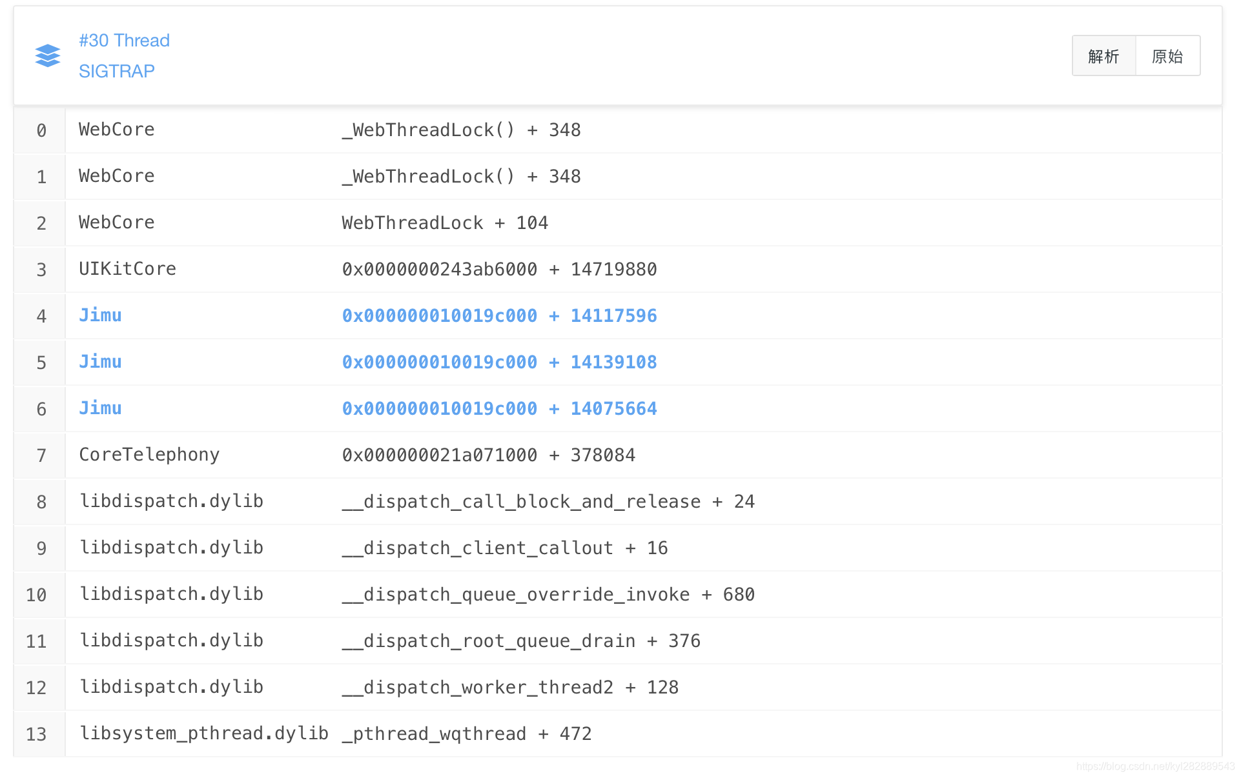Select __dispatch_worker_thread2 + 128 frame
Screen dimensions: 1241x778
point(509,687)
